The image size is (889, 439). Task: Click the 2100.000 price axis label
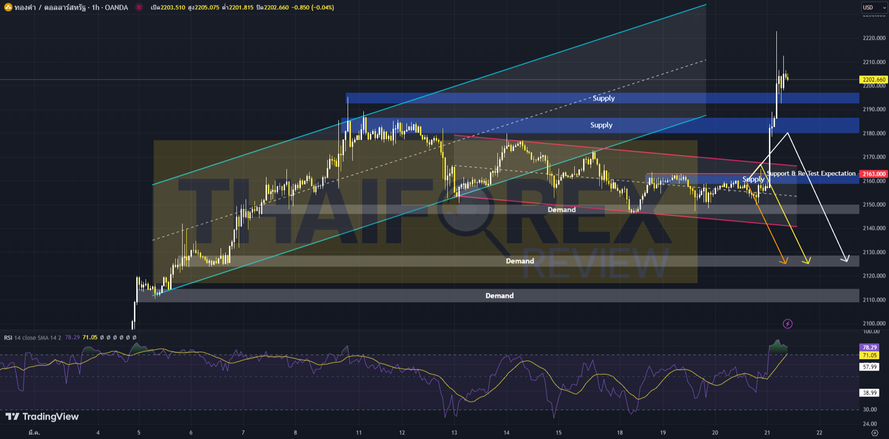pos(874,323)
